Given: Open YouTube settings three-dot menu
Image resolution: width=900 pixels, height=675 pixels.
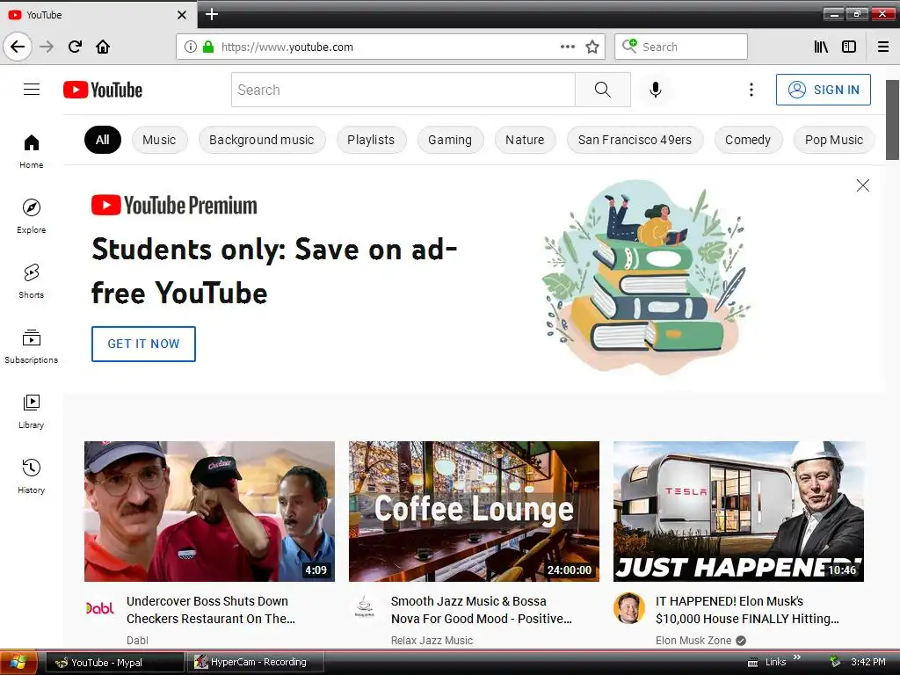Looking at the screenshot, I should point(751,90).
